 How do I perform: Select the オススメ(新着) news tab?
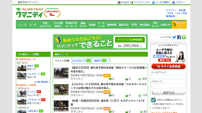coord(62,61)
